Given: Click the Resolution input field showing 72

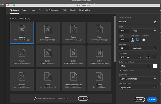Looking at the screenshot, I should 124,48.
